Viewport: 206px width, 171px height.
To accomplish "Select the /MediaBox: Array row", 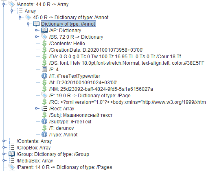I will [35, 161].
